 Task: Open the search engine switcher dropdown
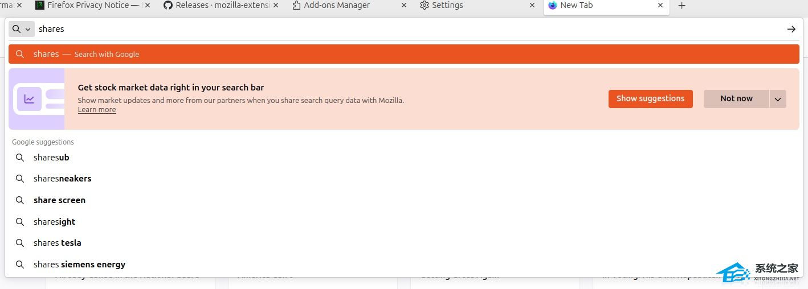[22, 29]
